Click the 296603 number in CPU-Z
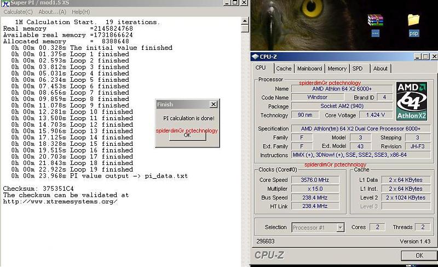This screenshot has width=438, height=267. pyautogui.click(x=266, y=241)
